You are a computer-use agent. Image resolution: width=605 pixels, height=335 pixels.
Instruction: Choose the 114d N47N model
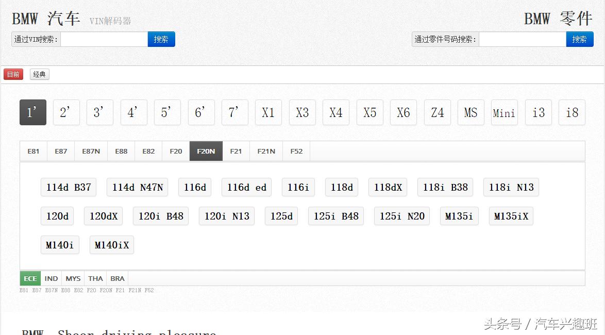click(x=138, y=187)
